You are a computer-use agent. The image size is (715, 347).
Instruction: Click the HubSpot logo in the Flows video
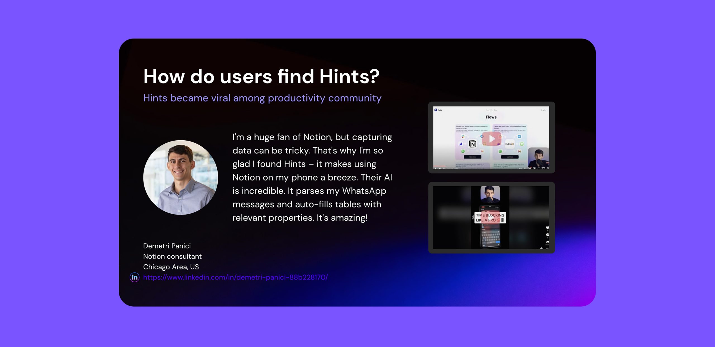[510, 144]
